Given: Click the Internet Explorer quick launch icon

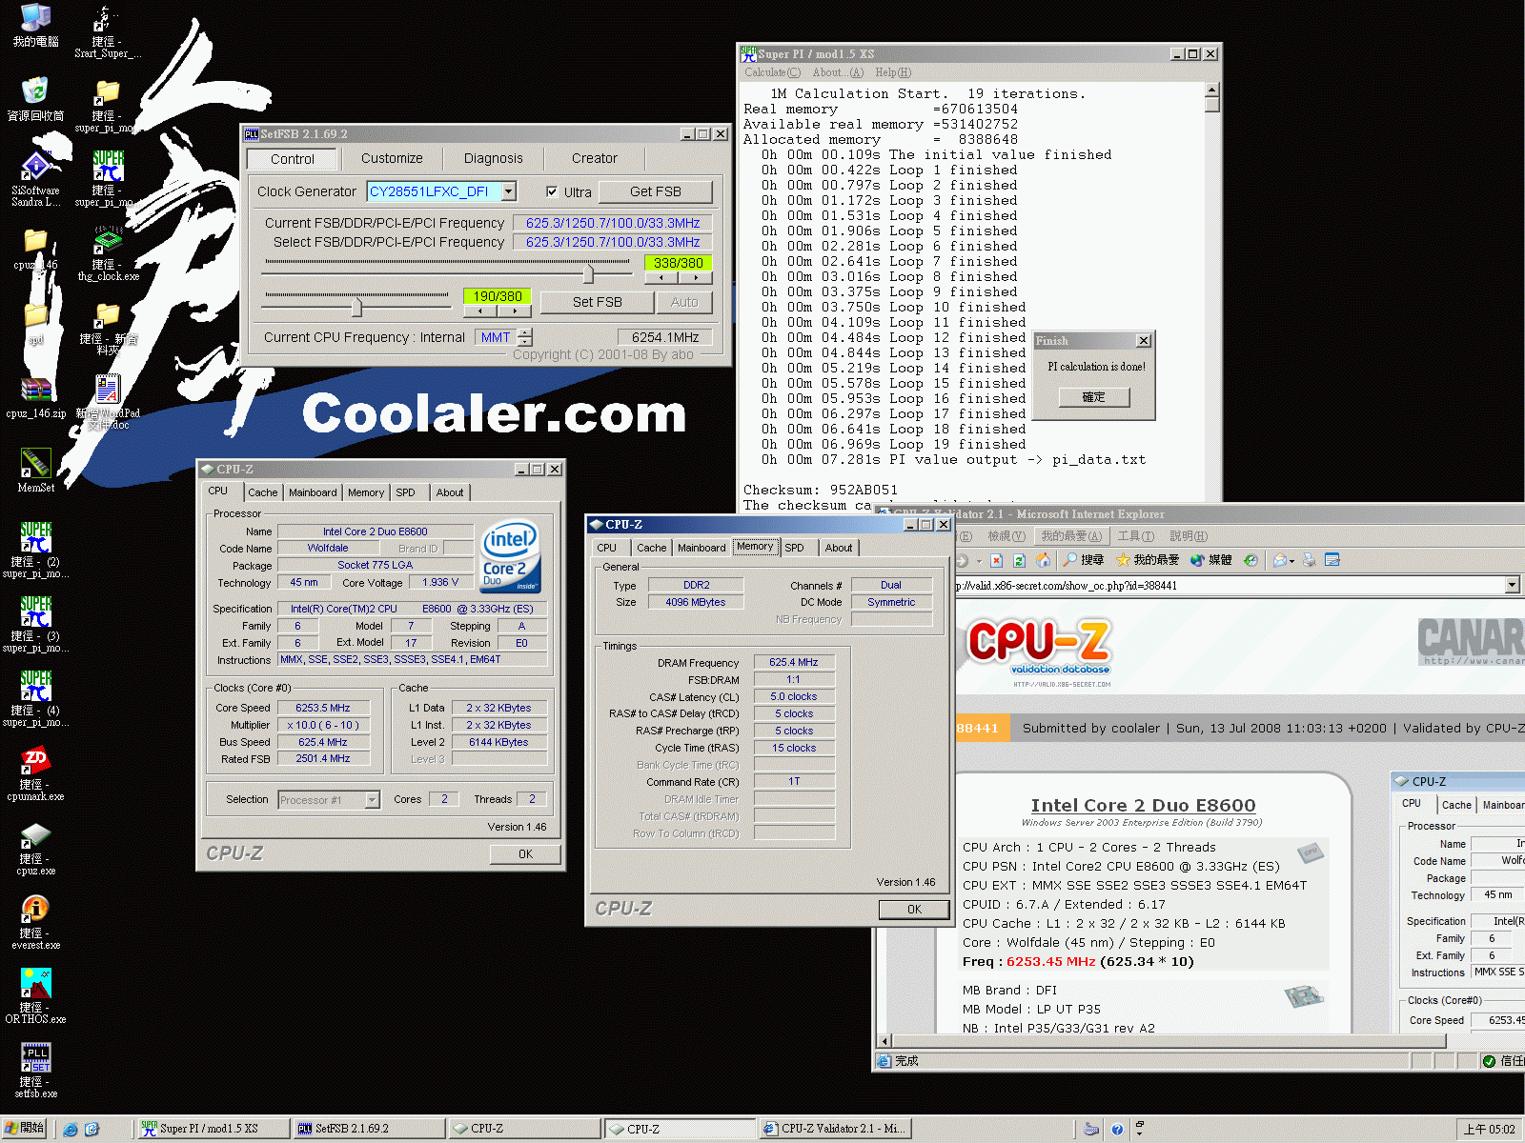Looking at the screenshot, I should (x=71, y=1130).
